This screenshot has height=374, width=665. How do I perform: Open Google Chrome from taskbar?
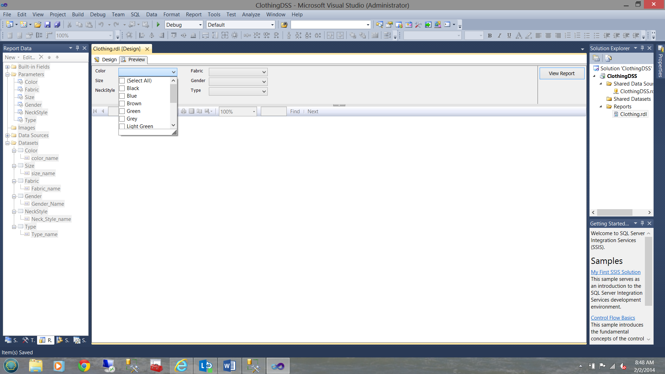tap(84, 366)
